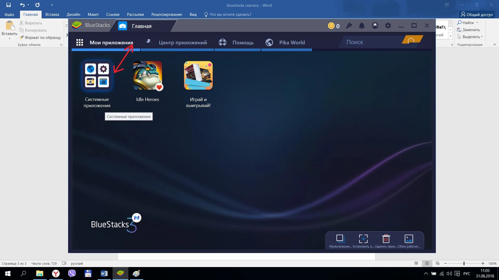The height and width of the screenshot is (280, 499).
Task: Open the Word 'Вид' tab
Action: tap(193, 15)
